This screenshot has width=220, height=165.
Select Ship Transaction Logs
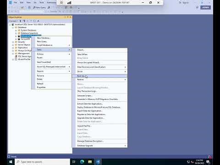tap(99, 91)
